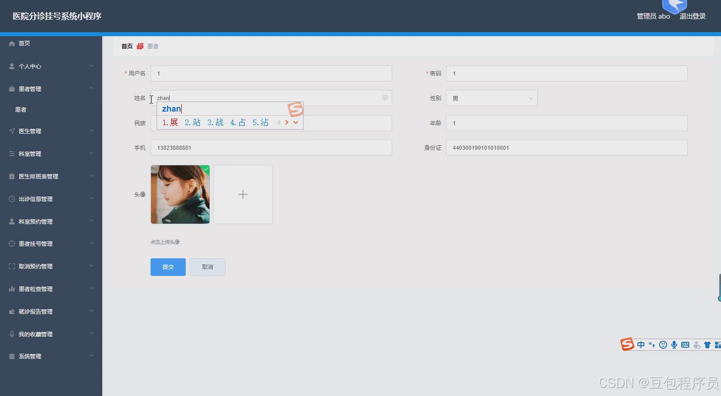Collapse 患者管理 menu chevron
The height and width of the screenshot is (396, 721).
92,88
